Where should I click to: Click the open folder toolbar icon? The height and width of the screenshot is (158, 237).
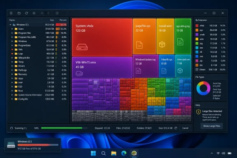coord(19,13)
